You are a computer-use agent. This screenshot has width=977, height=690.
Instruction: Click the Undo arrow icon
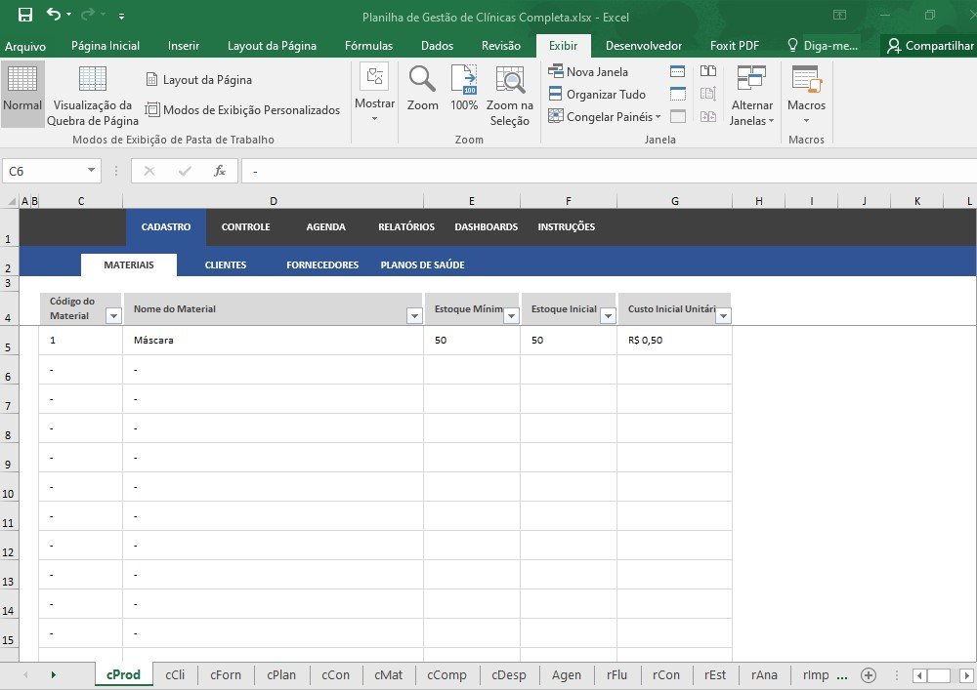(x=53, y=15)
